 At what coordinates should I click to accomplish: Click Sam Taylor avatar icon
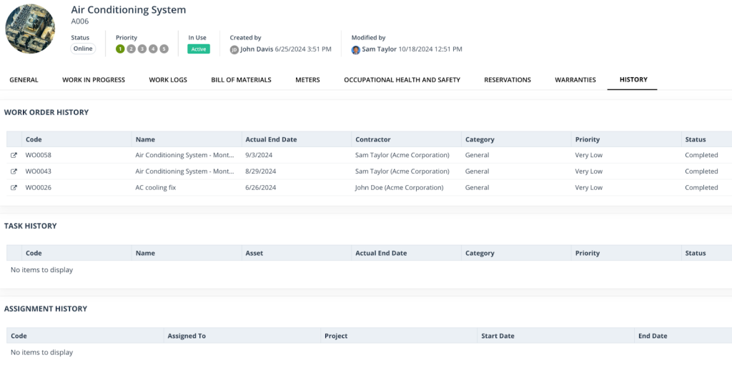(355, 49)
